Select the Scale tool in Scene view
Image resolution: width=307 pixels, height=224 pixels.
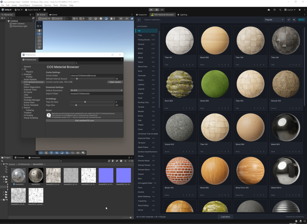coord(39,41)
